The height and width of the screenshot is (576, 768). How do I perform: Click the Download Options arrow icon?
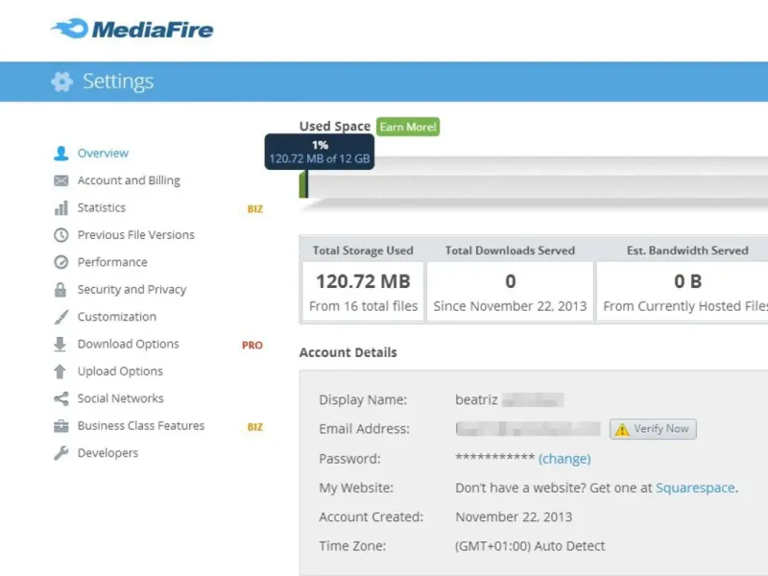[x=61, y=345]
